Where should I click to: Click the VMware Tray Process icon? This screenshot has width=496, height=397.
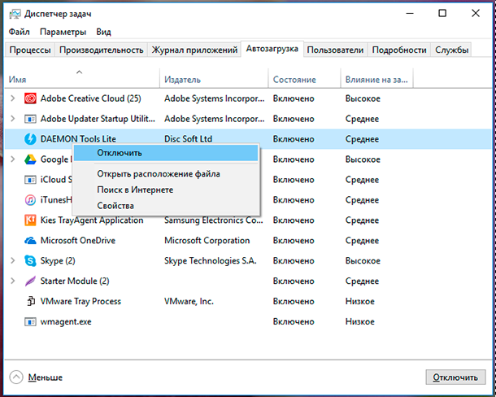point(30,301)
